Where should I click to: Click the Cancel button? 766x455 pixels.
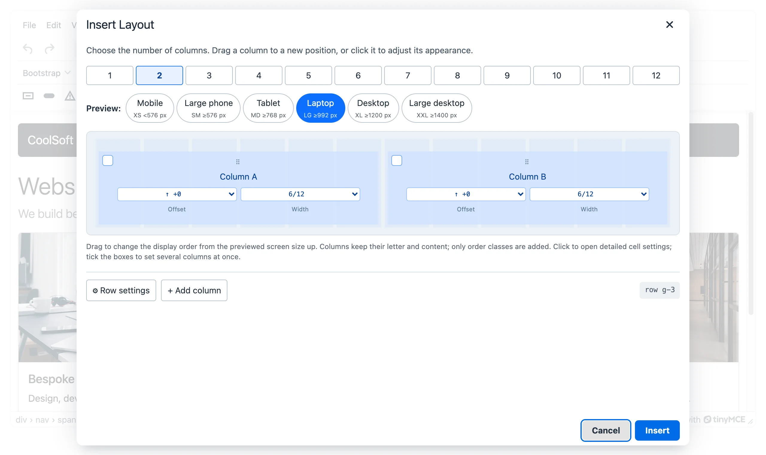605,430
